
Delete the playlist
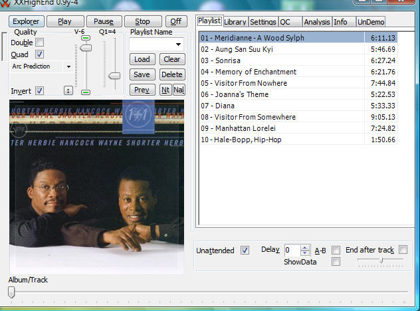(172, 74)
